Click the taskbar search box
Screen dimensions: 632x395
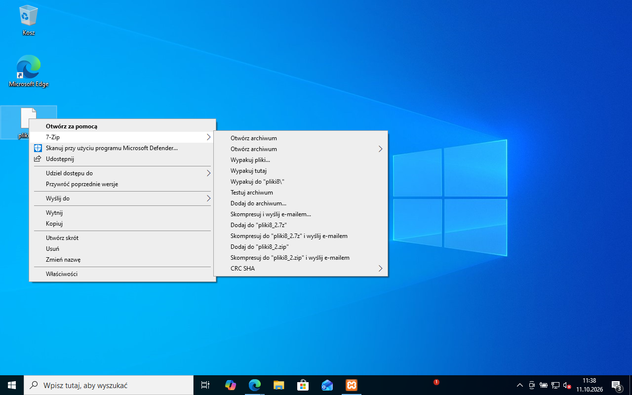(109, 385)
